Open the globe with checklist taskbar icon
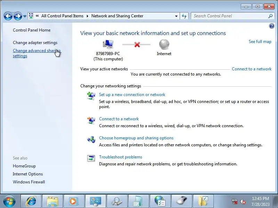 (160, 201)
